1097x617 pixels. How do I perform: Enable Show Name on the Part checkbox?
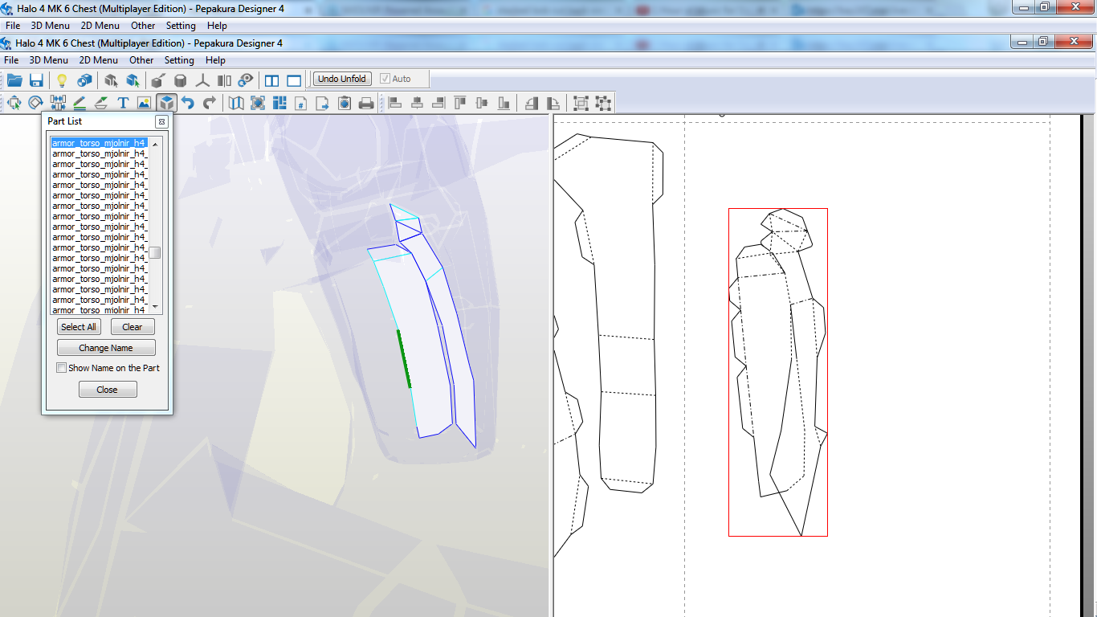[62, 368]
